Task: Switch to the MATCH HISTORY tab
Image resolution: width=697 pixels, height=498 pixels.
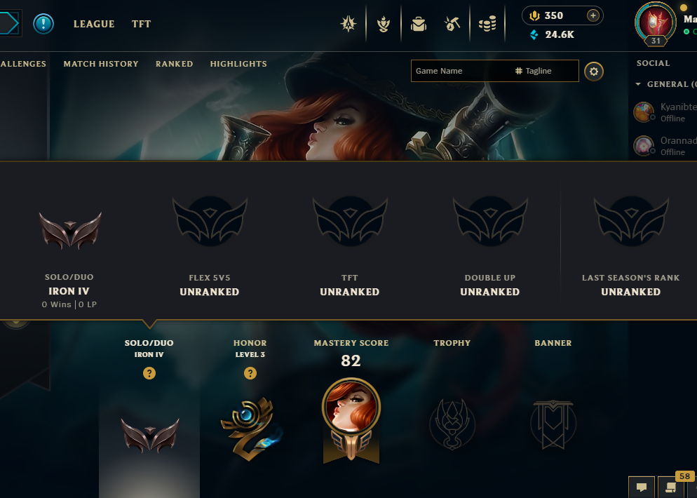Action: tap(101, 64)
